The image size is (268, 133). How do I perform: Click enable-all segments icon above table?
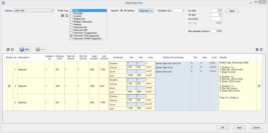[x=8, y=49]
